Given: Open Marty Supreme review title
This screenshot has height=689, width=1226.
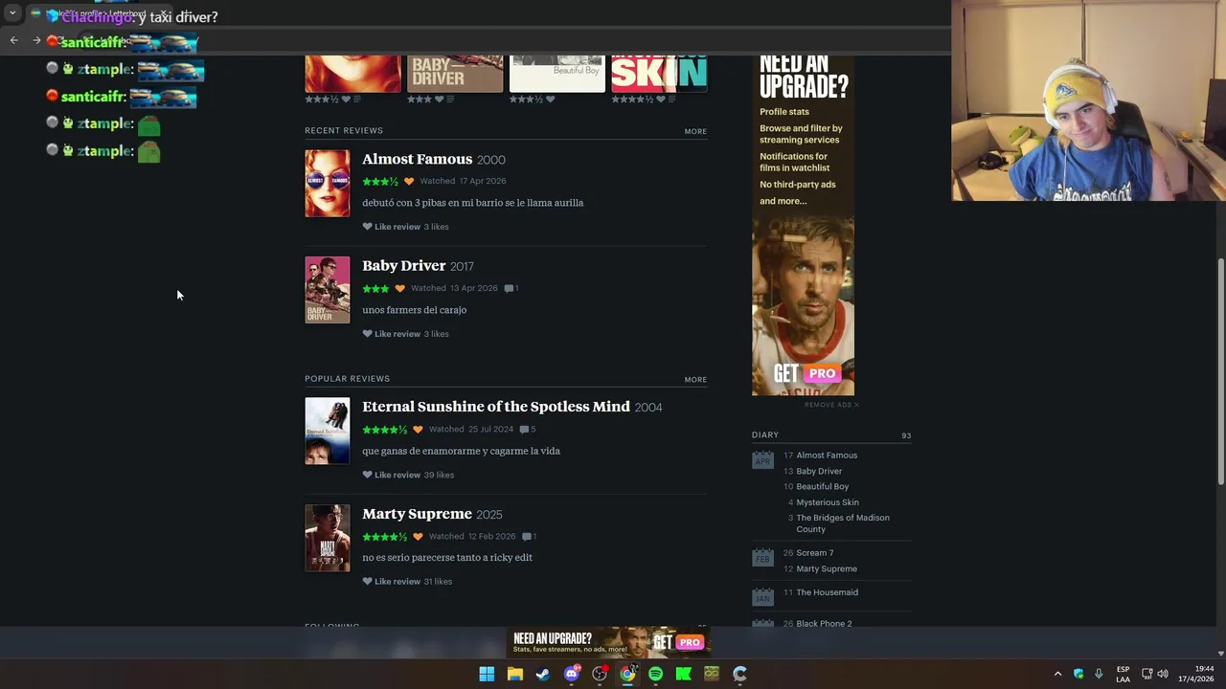Looking at the screenshot, I should point(417,514).
